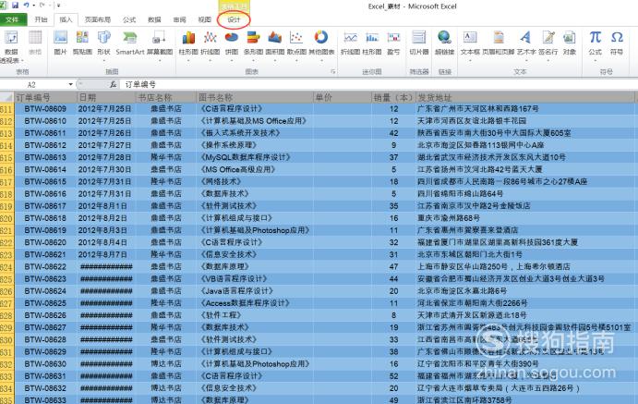Select the row 615 header
This screenshot has height=404, width=638.
coord(6,157)
